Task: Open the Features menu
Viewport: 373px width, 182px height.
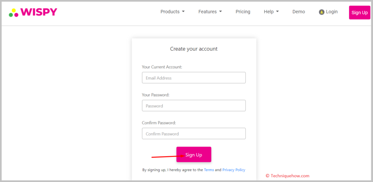Action: [210, 12]
